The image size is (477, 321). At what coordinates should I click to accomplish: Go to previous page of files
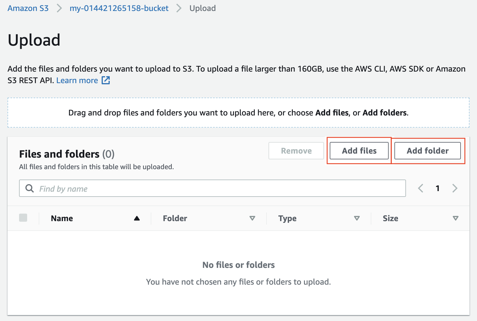[421, 188]
